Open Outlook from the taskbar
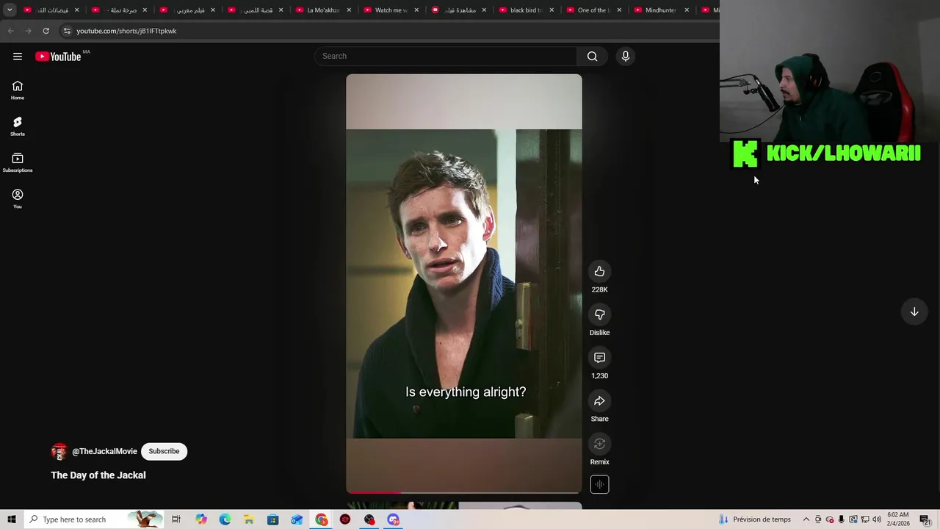The height and width of the screenshot is (529, 940). coord(297,519)
